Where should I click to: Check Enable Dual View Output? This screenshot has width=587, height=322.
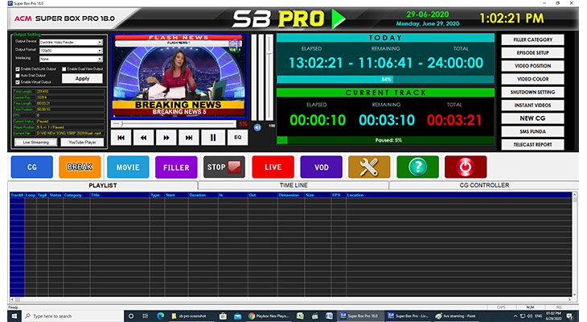tap(63, 69)
